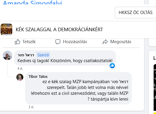Open the HKKSZ ÖC OLTÁS box
This screenshot has width=156, height=114.
[136, 13]
